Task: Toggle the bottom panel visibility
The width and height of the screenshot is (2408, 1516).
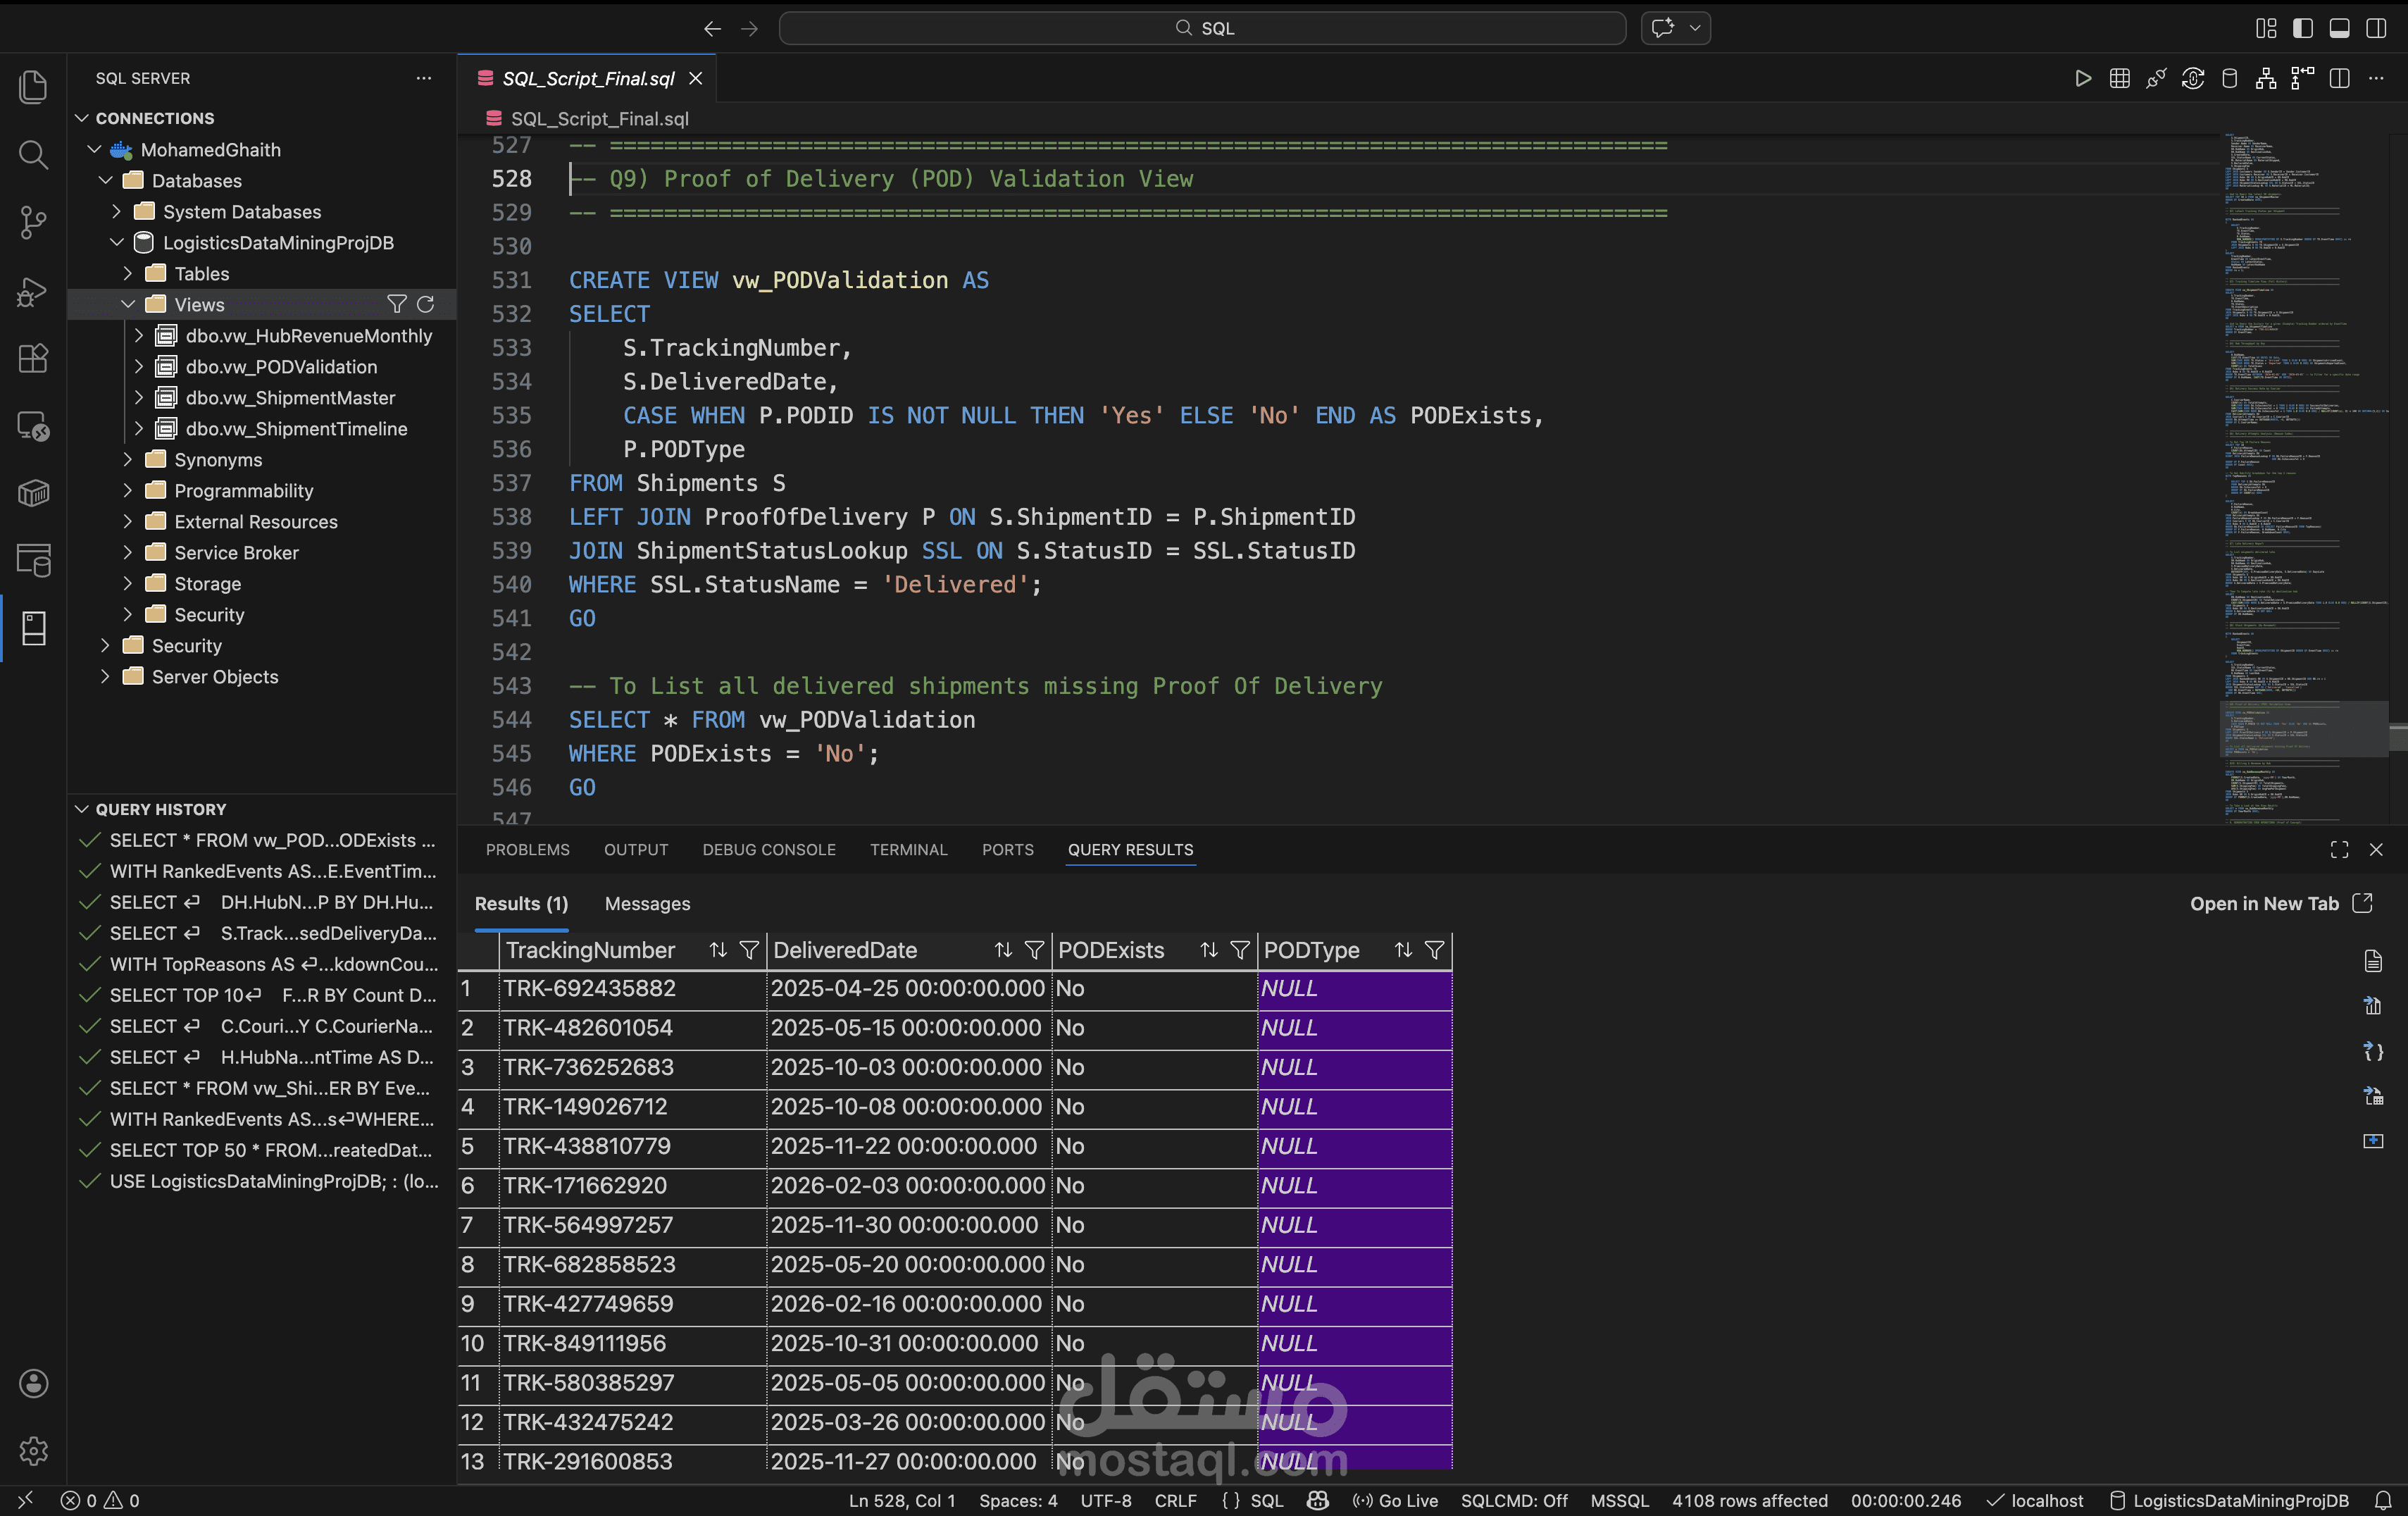Action: coord(2339,28)
